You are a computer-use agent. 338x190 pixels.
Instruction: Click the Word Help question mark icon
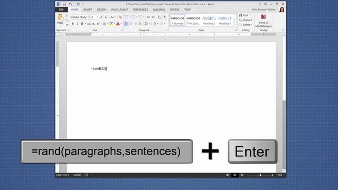coord(260,4)
